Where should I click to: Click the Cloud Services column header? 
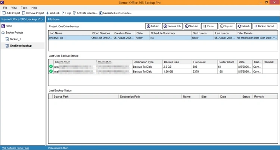tap(102, 33)
